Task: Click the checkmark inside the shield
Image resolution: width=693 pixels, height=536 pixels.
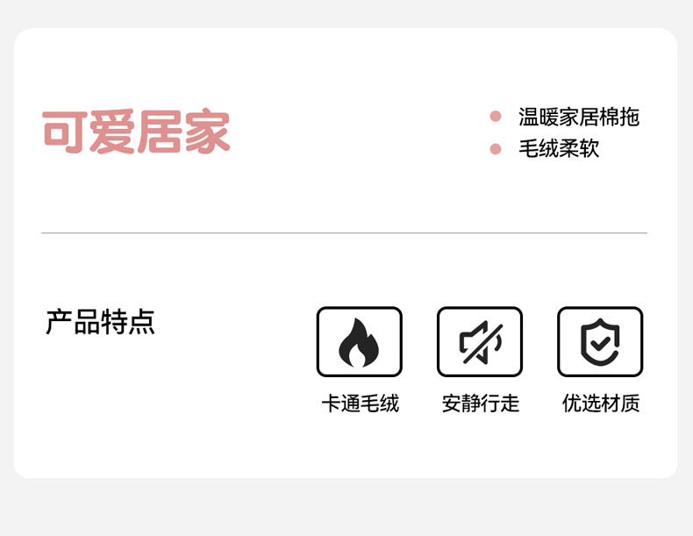Action: click(x=600, y=343)
